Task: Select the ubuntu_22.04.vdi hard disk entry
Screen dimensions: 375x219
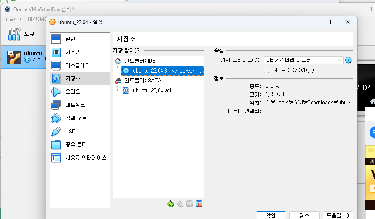Action: (x=152, y=91)
